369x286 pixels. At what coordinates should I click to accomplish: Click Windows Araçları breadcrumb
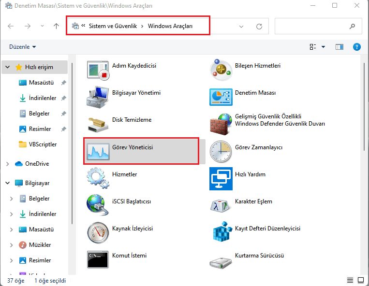170,26
